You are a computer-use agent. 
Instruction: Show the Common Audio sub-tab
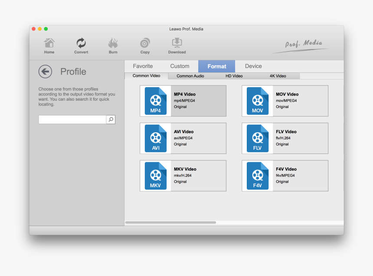(190, 76)
